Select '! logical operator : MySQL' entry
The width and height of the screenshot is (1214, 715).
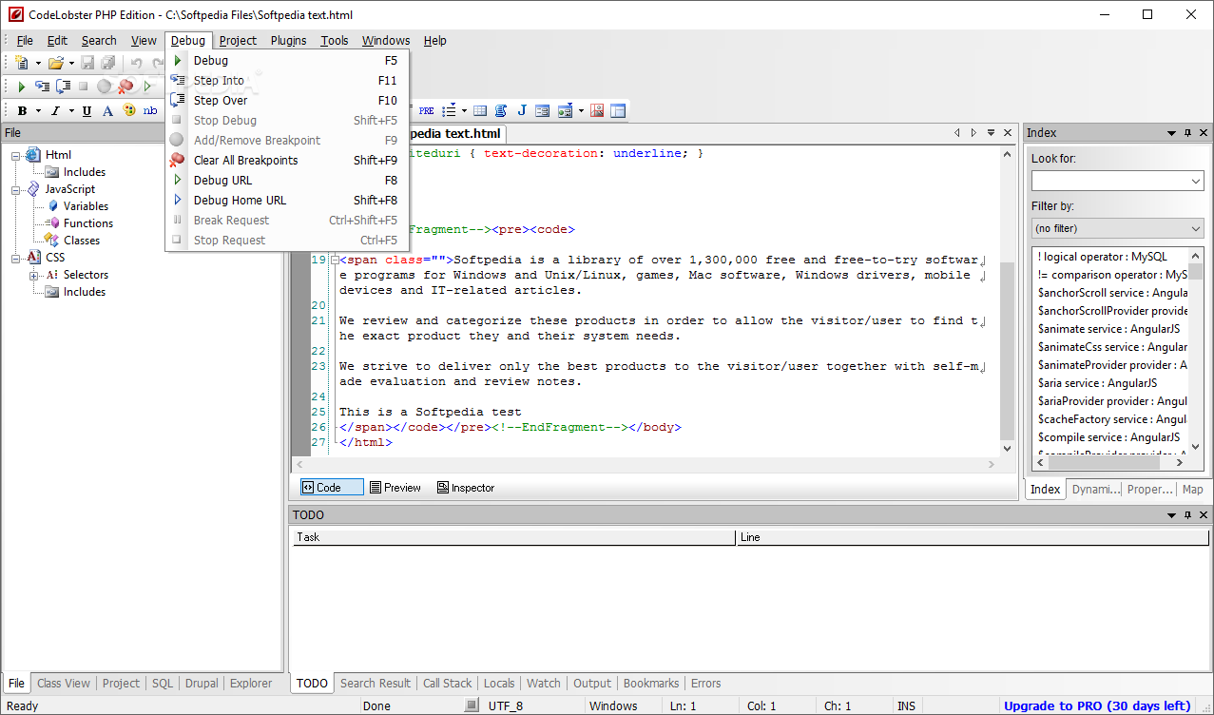(1103, 257)
